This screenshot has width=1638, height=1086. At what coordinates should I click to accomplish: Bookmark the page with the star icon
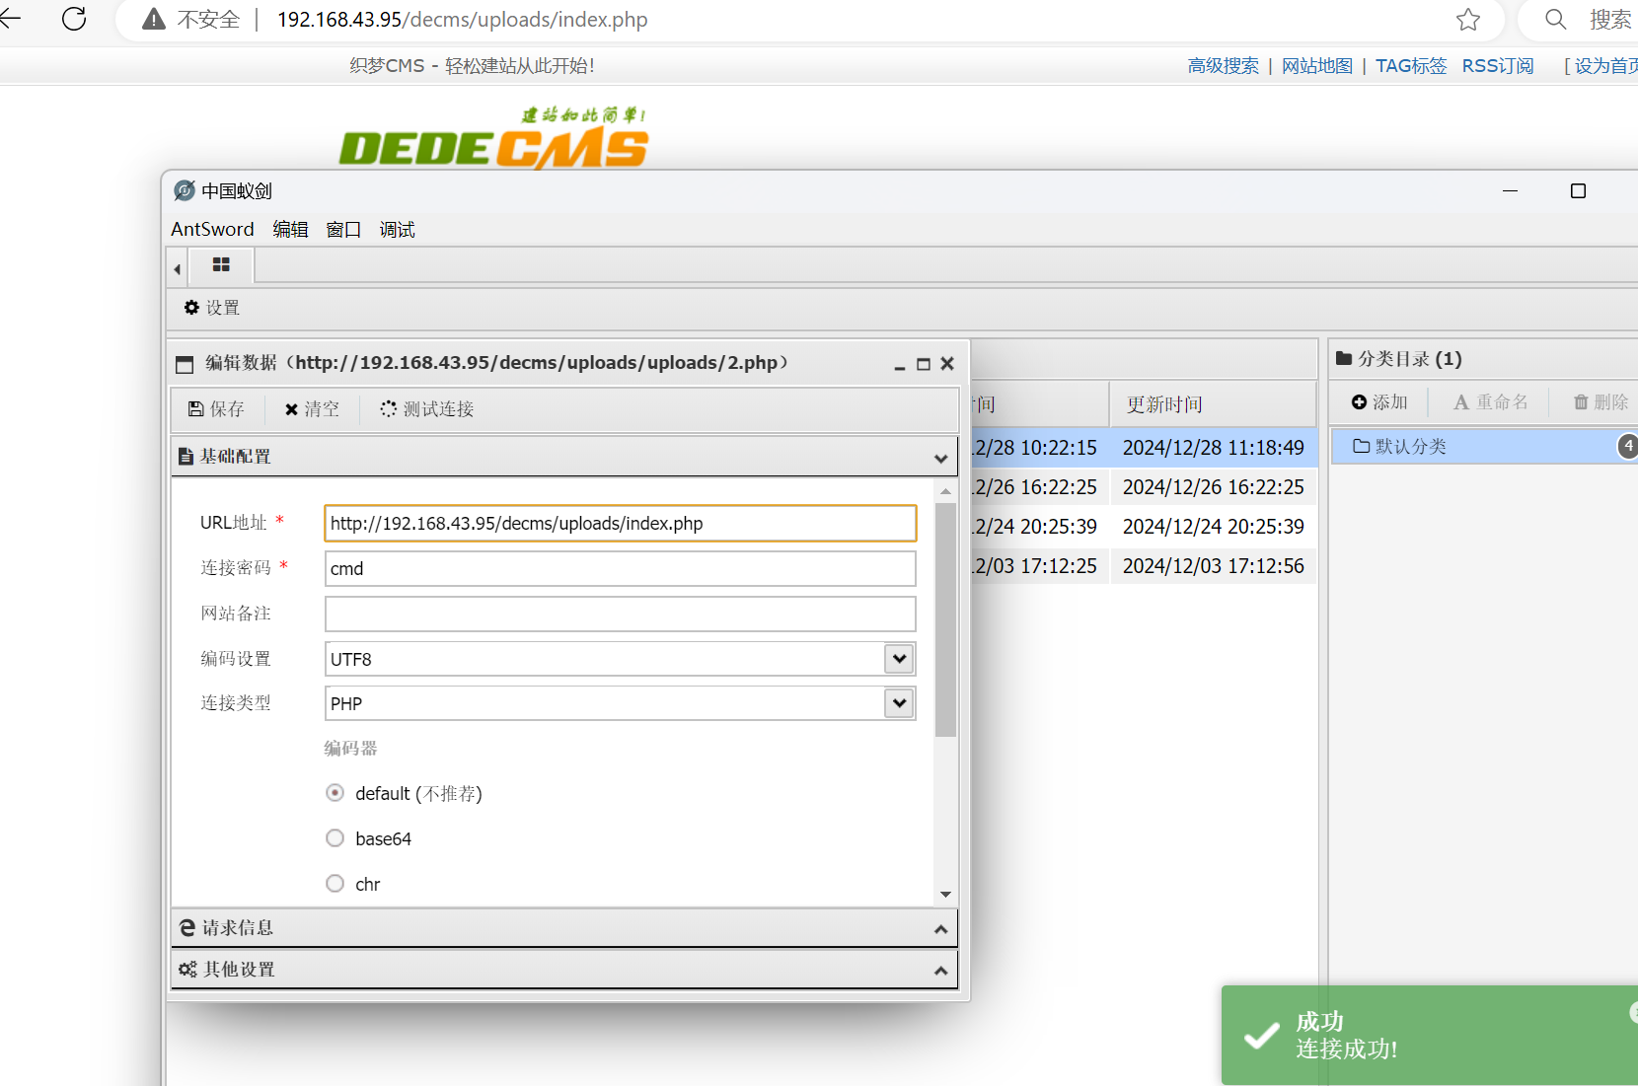(x=1468, y=20)
